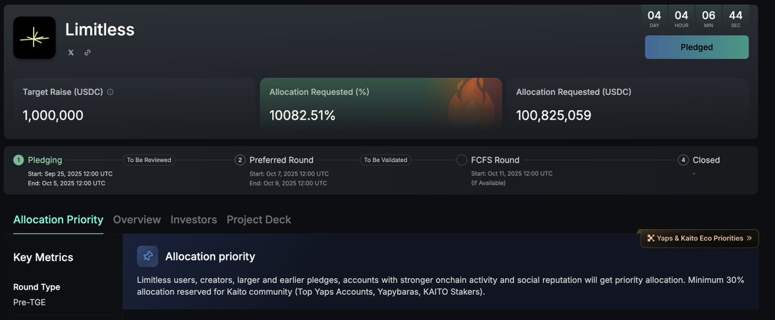The width and height of the screenshot is (775, 320).
Task: Click the dotted circle beside FCFS Round
Action: (x=462, y=160)
